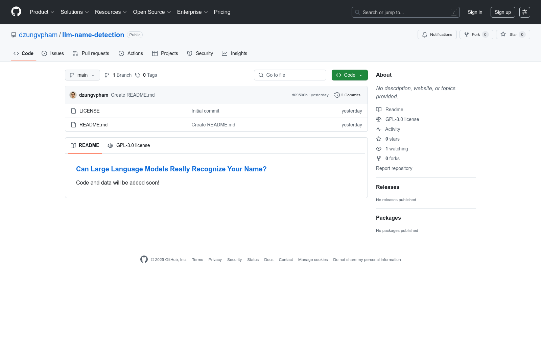Viewport: 541px width, 338px height.
Task: View the 0 stars stargazers link
Action: (388, 139)
